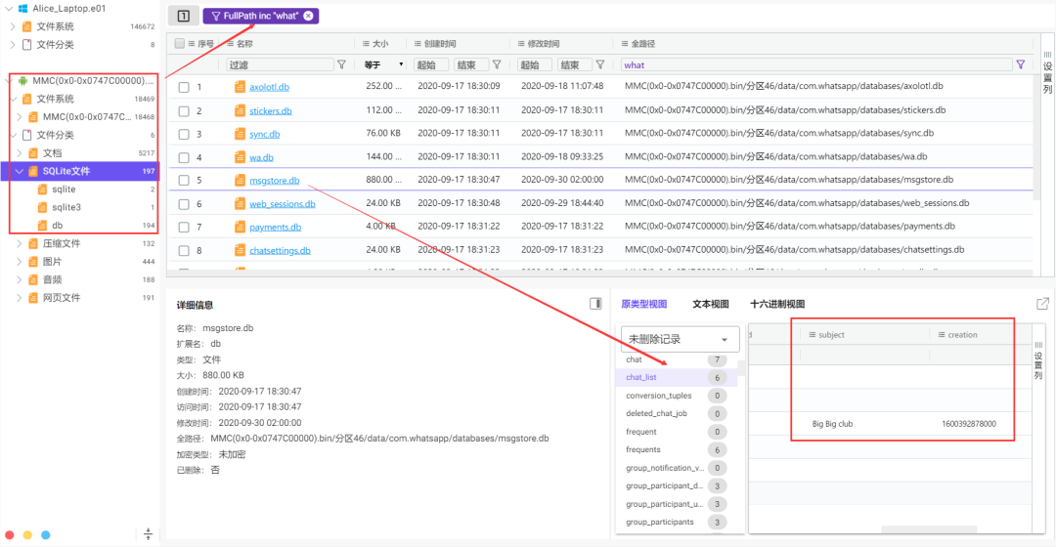Viewport: 1056px width, 547px height.
Task: Switch to 文本视图 tab
Action: coord(711,304)
